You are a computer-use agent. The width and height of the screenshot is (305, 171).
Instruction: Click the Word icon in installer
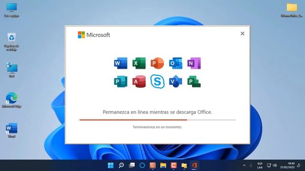(x=121, y=63)
